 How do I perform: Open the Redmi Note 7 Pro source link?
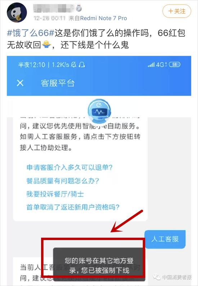pyautogui.click(x=103, y=18)
